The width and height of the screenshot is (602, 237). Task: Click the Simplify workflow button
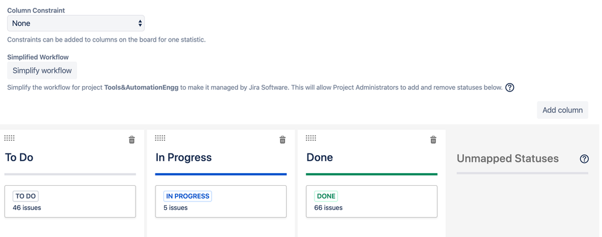[42, 70]
